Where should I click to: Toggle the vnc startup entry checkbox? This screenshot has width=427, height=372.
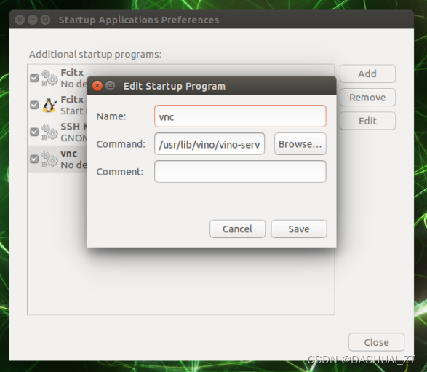(34, 159)
